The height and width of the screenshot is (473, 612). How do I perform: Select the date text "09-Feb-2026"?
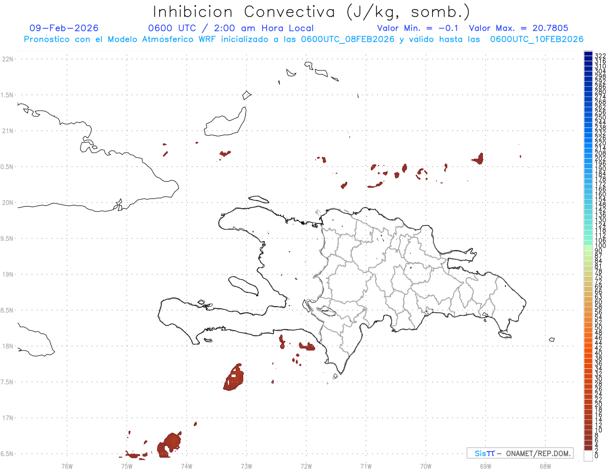64,28
